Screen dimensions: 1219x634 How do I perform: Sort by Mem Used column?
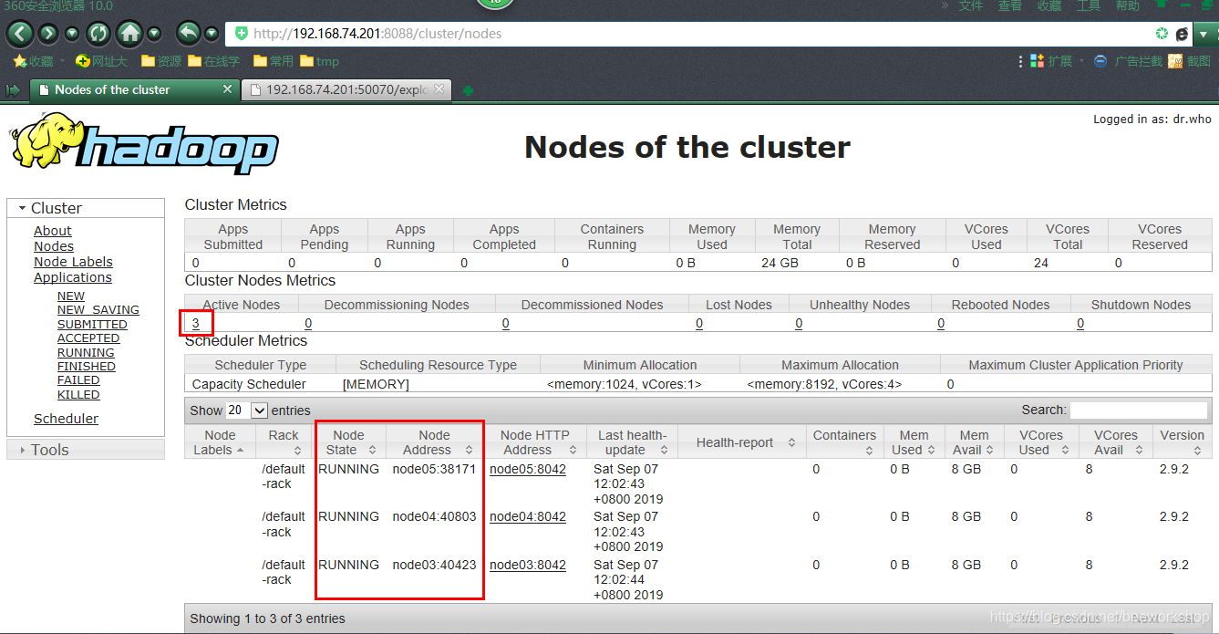click(914, 442)
